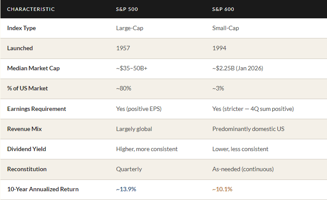Viewport: 327px width, 200px height.
Task: Click the S&P 600 column header
Action: [223, 9]
